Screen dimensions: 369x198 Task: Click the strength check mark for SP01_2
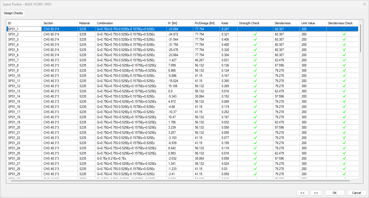(x=255, y=34)
